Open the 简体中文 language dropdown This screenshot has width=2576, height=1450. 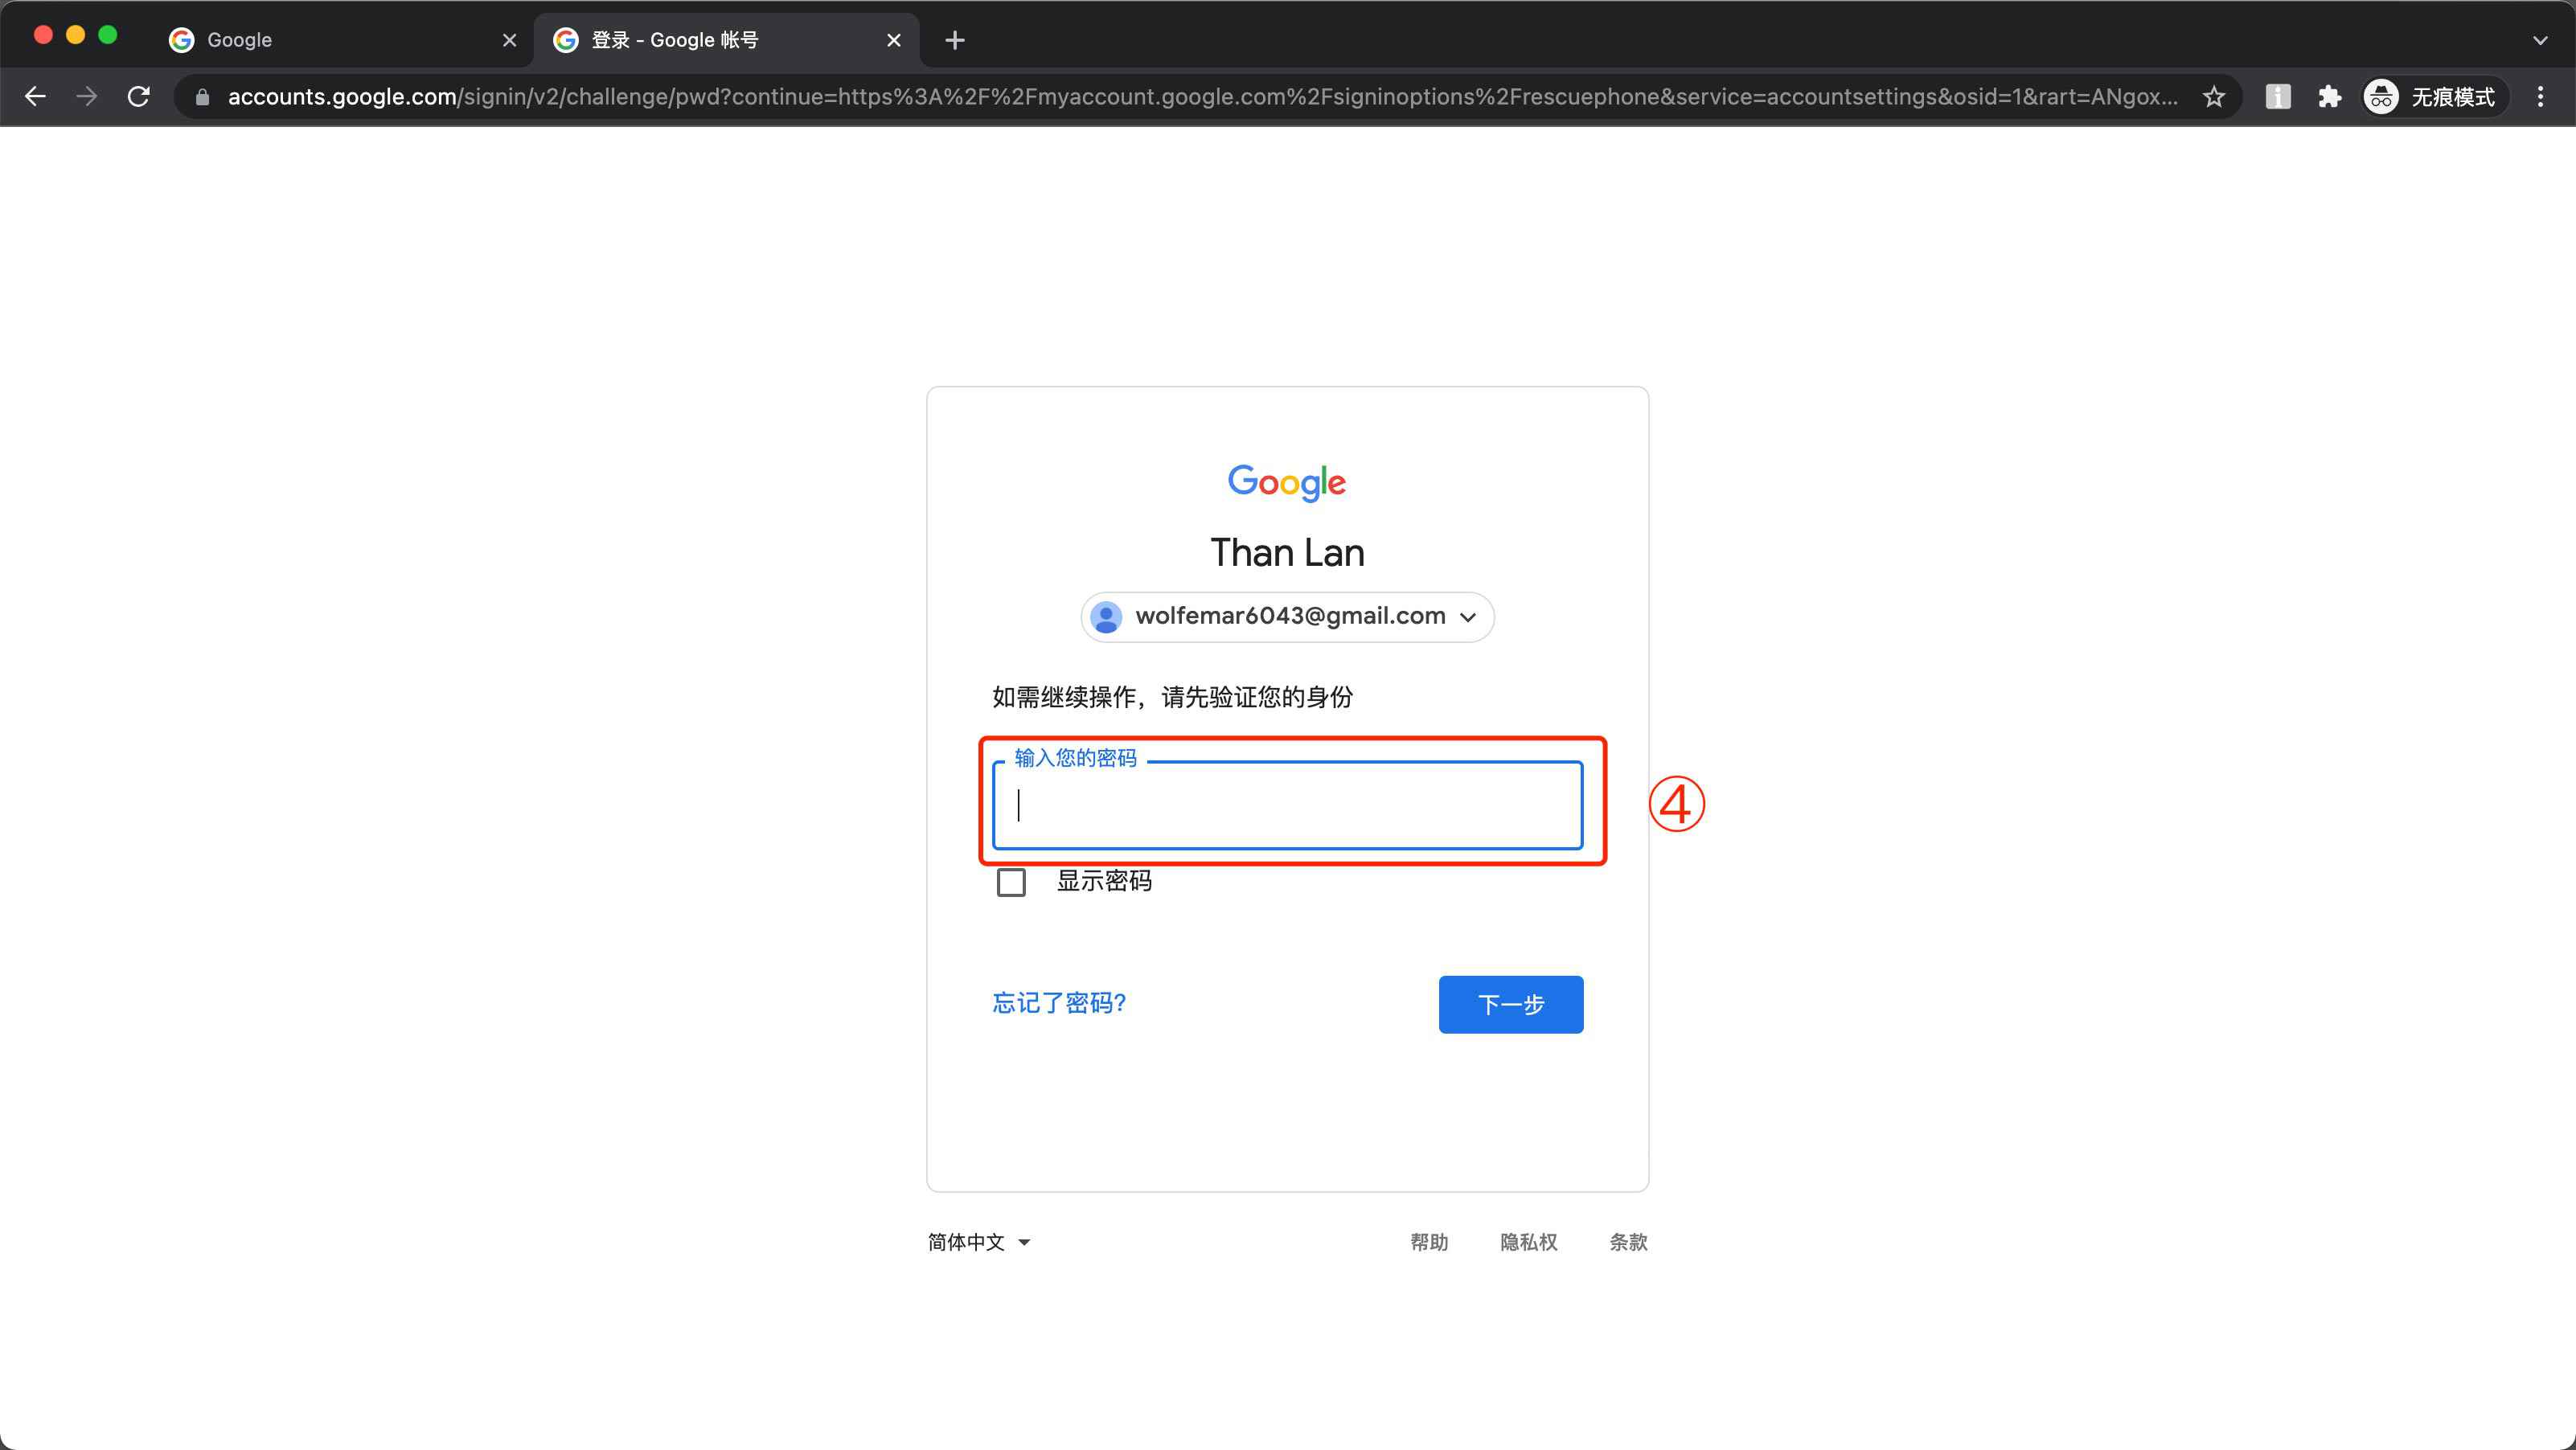[977, 1241]
